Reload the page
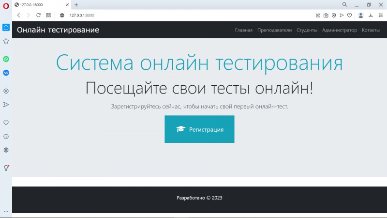Screen dimensions: 387x218 [38, 16]
